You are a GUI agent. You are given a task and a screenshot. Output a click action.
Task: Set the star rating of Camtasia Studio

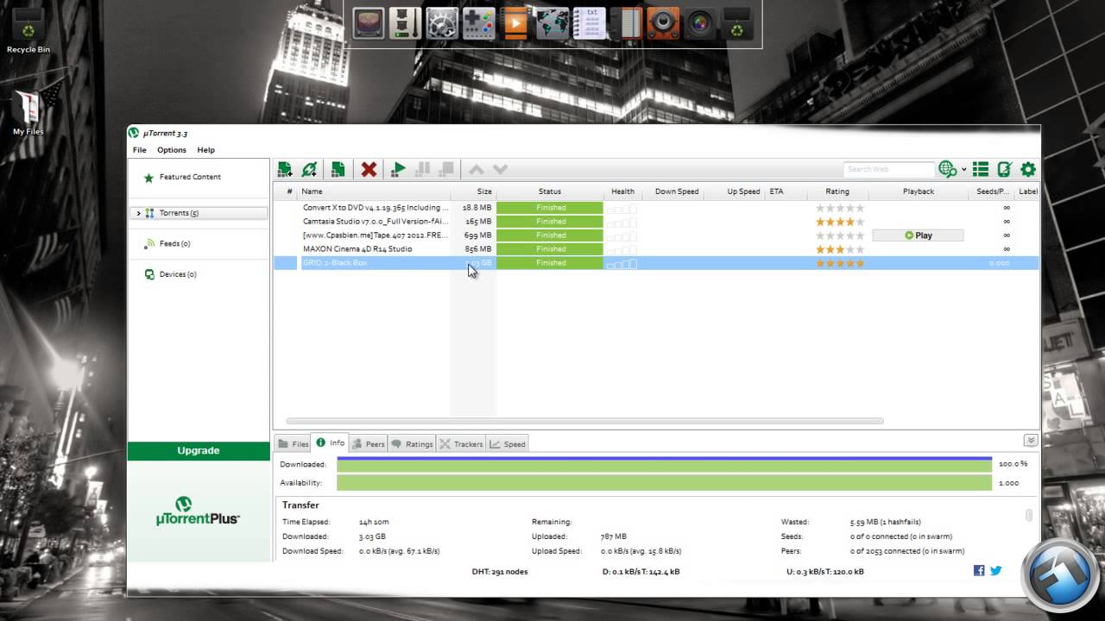(x=840, y=222)
